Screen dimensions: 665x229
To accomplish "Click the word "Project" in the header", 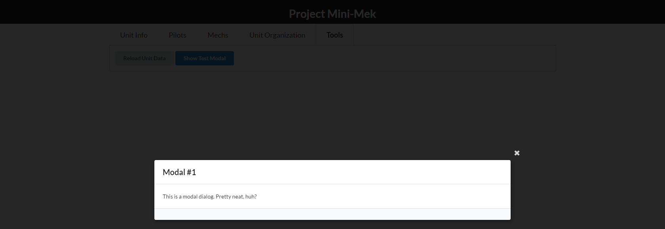I will [x=307, y=14].
